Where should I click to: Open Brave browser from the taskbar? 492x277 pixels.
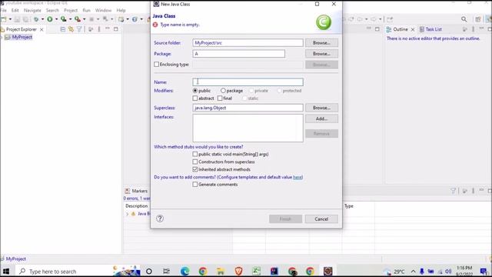tap(238, 271)
